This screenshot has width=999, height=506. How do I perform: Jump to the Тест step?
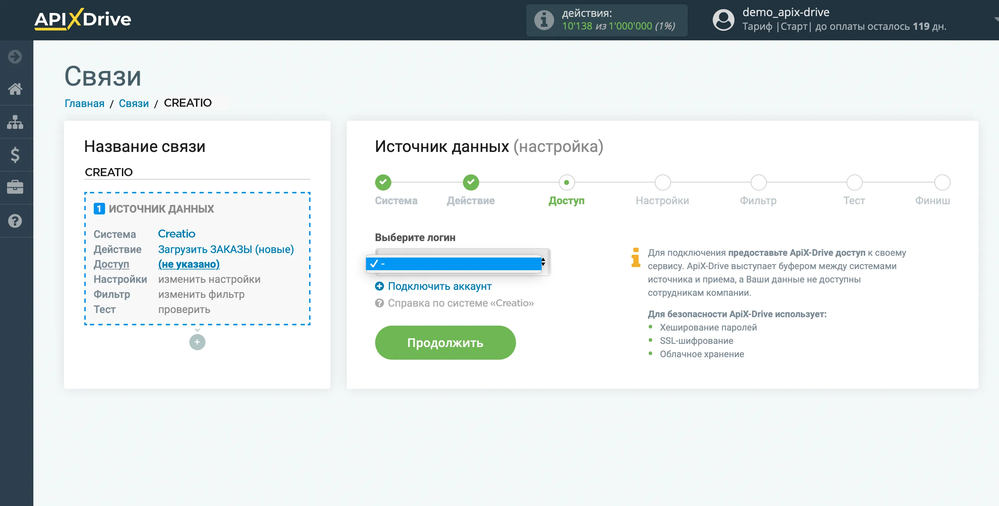(854, 182)
